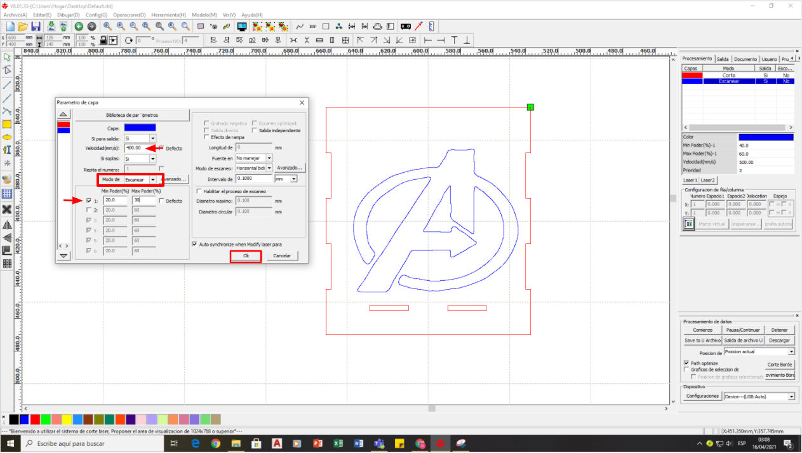Open the Posicion actual dropdown
The width and height of the screenshot is (802, 453).
(791, 352)
